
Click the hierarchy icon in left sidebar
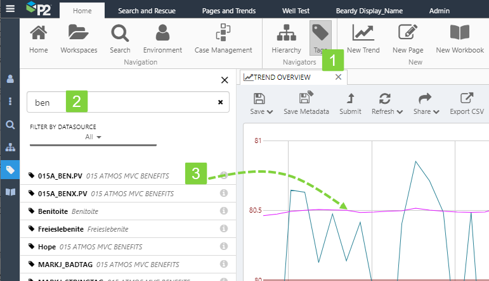click(10, 147)
